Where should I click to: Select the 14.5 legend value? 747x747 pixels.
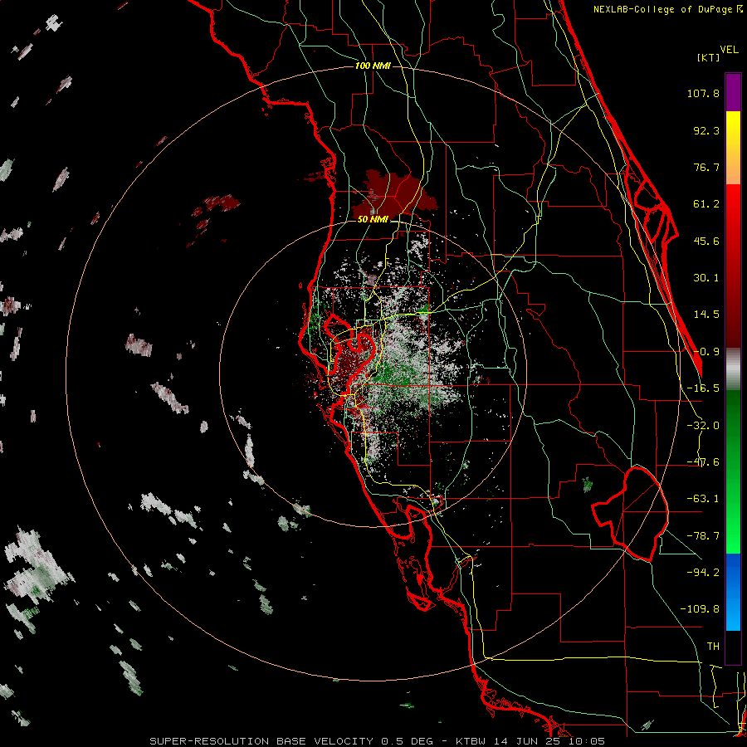pos(706,315)
